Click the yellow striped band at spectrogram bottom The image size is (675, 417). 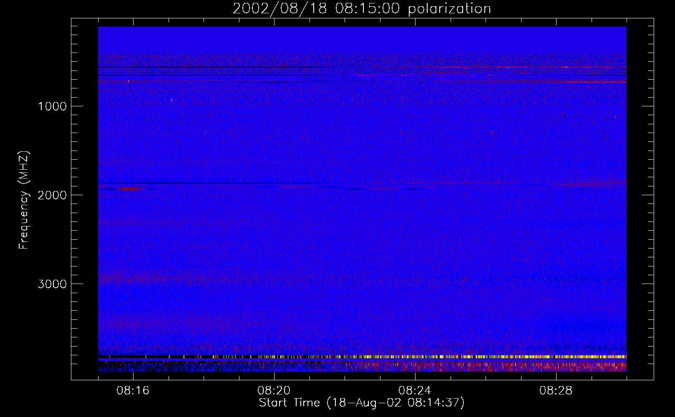[x=362, y=357]
